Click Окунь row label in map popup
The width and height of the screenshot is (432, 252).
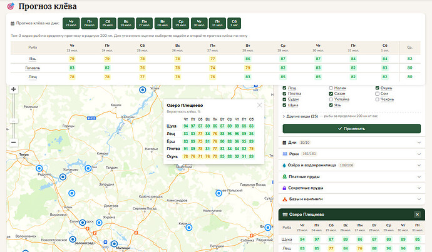172,156
